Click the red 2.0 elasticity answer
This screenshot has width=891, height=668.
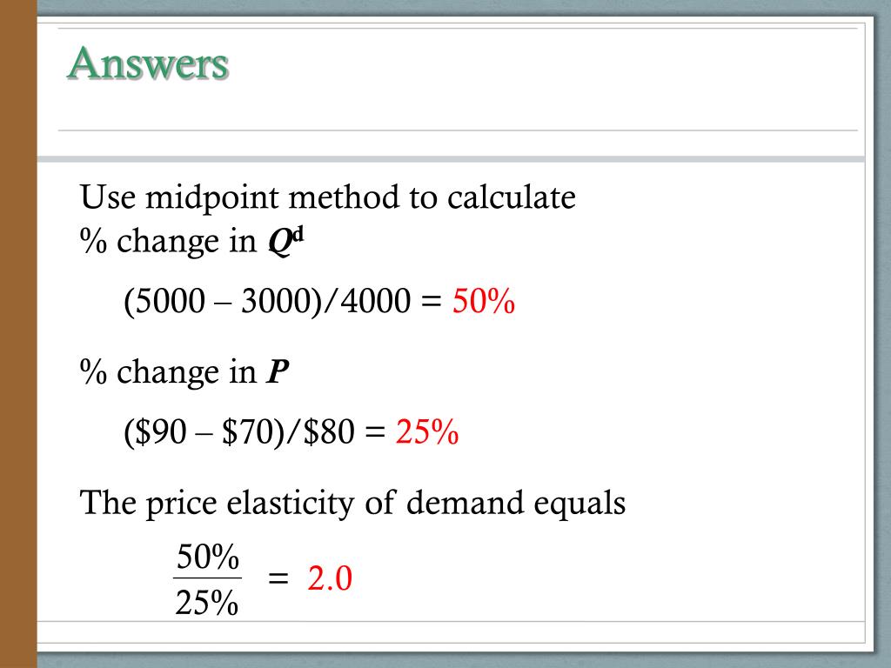(330, 578)
